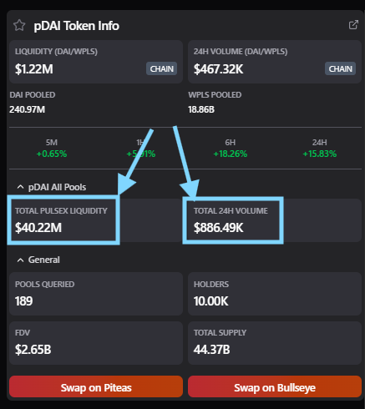Screen dimensions: 365x409
Task: Click the Holders value 10.00K
Action: (210, 301)
